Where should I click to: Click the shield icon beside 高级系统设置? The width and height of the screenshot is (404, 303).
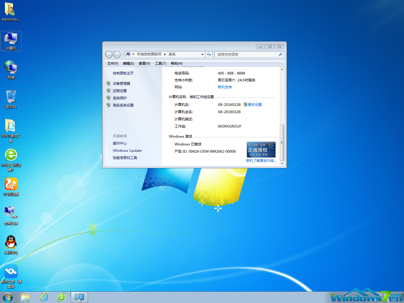[109, 105]
